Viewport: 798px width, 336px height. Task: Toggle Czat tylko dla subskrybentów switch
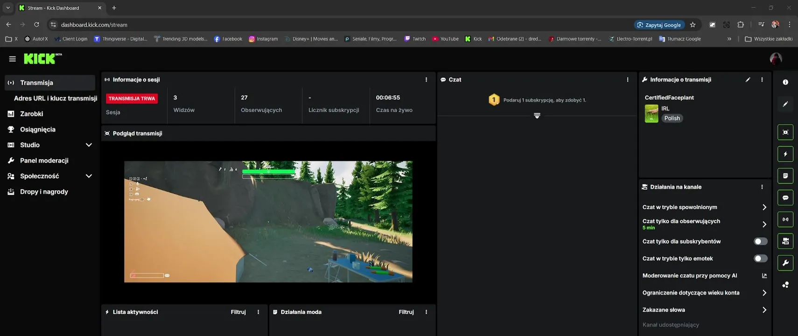tap(761, 241)
